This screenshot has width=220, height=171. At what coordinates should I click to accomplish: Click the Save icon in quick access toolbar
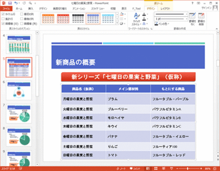tap(10, 3)
